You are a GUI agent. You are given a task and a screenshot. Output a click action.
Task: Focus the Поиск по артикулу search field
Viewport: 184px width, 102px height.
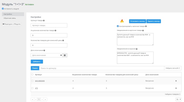click(102, 68)
